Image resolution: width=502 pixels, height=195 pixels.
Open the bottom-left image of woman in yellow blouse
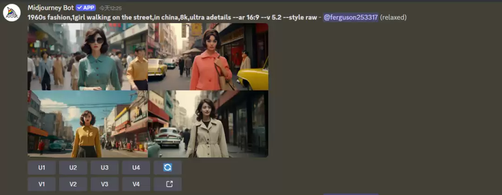(87, 124)
